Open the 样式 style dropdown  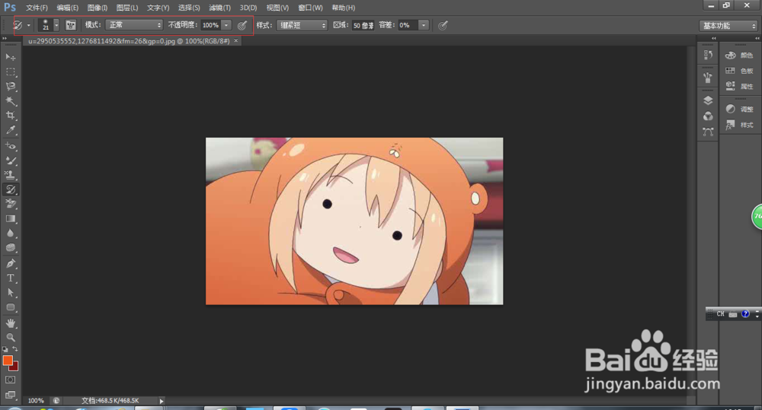pyautogui.click(x=302, y=25)
